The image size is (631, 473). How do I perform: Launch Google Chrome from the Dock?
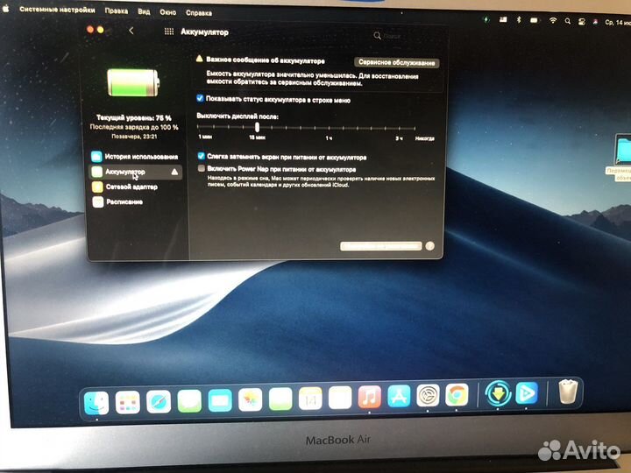[457, 395]
